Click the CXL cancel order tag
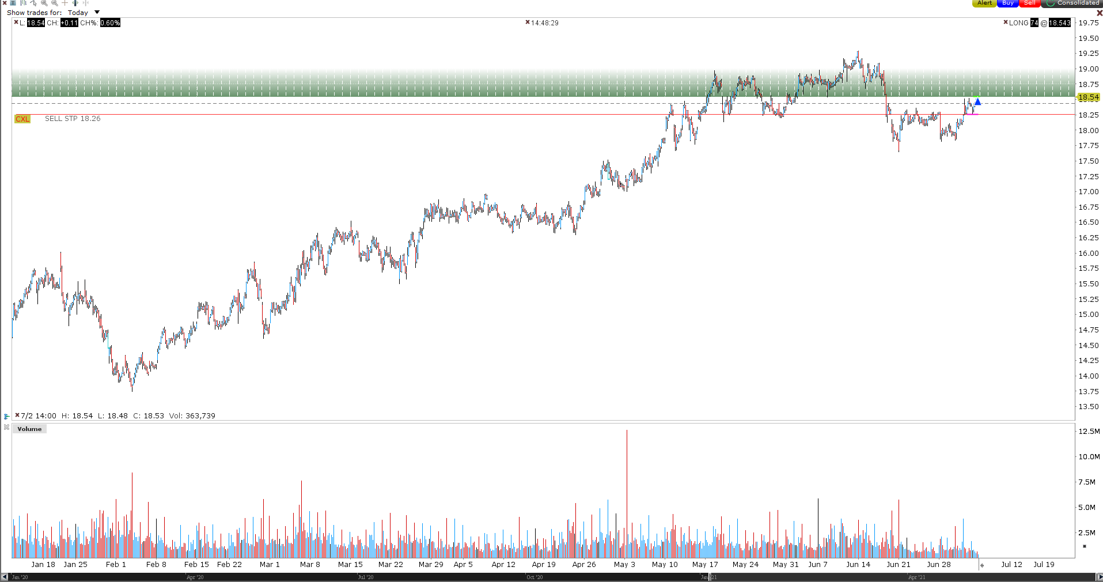 click(x=22, y=119)
